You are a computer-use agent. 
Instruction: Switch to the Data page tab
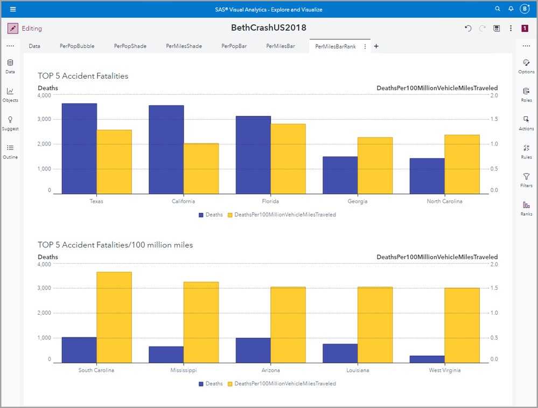[34, 46]
